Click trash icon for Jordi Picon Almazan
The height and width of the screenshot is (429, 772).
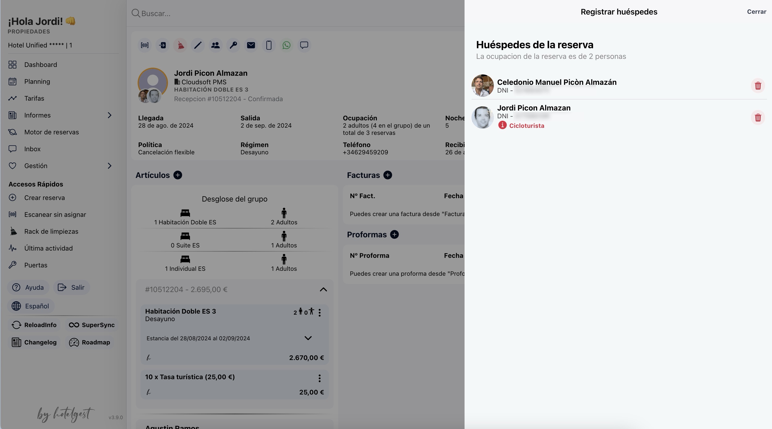(758, 117)
